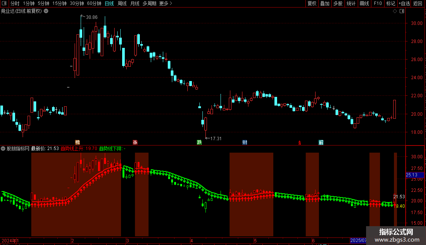
Task: Click the 趋势线上升: 19.70 label
Action: (79, 149)
